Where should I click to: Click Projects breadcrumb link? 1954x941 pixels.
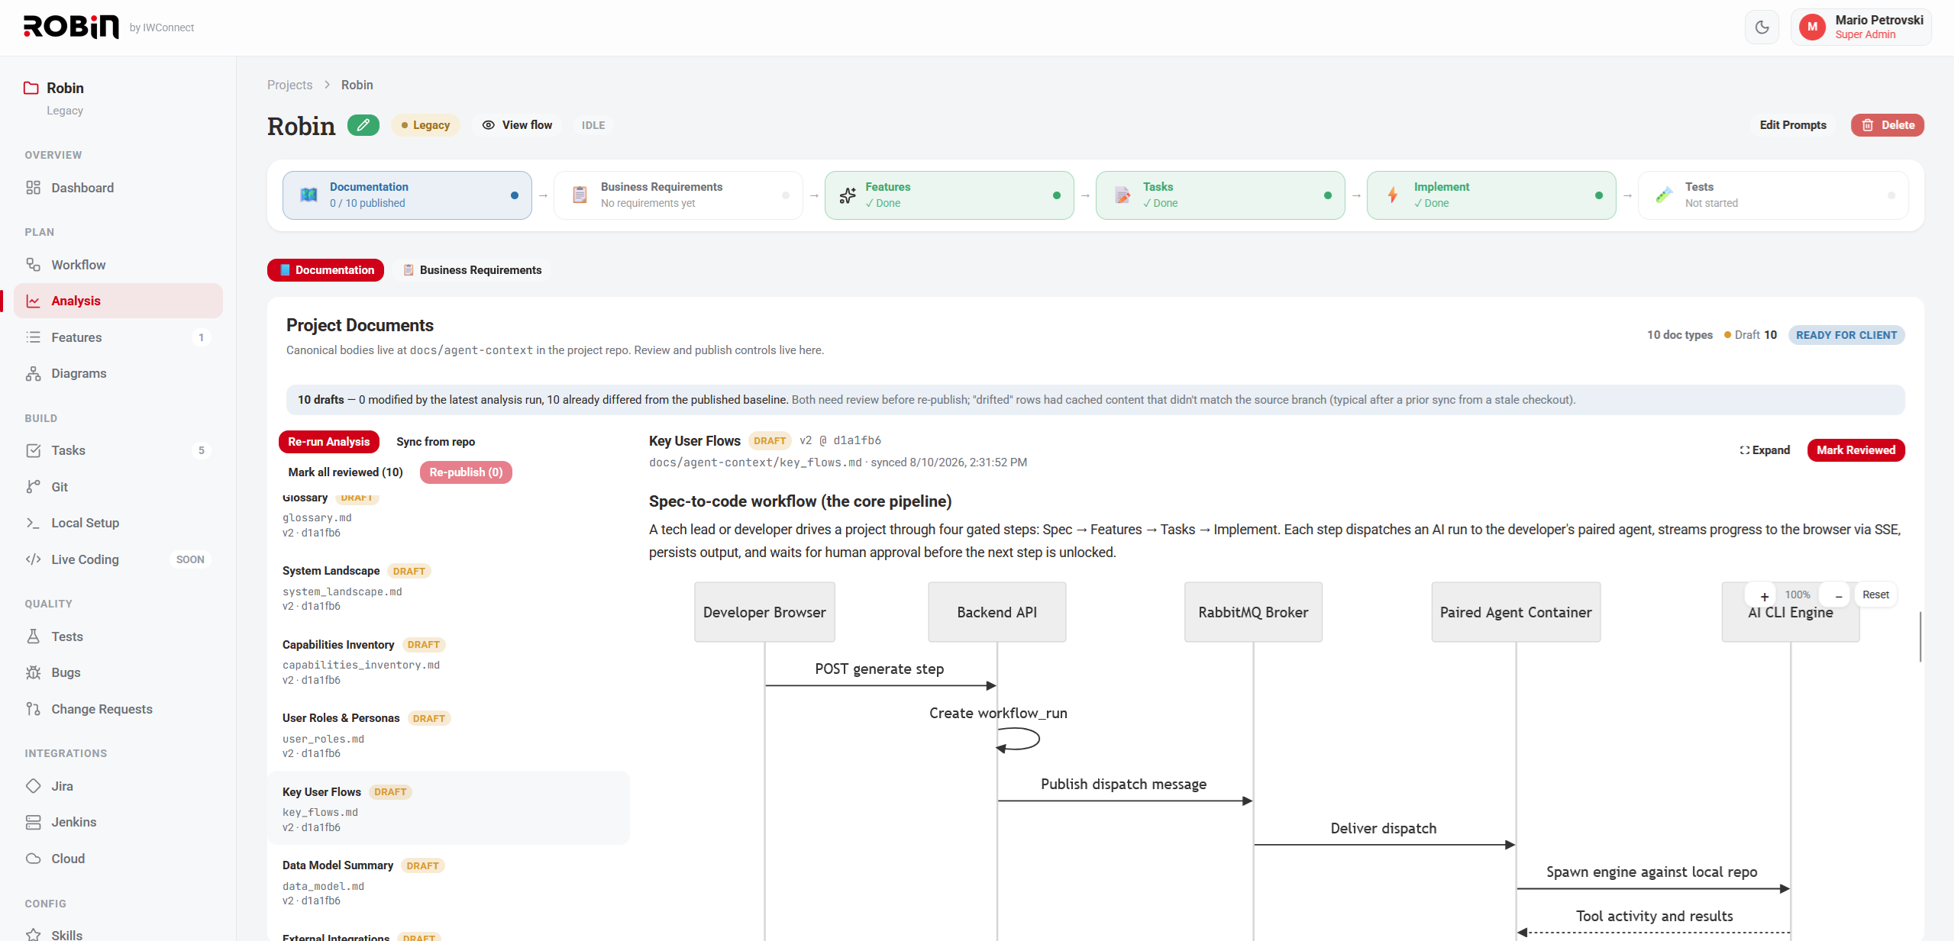pyautogui.click(x=289, y=85)
